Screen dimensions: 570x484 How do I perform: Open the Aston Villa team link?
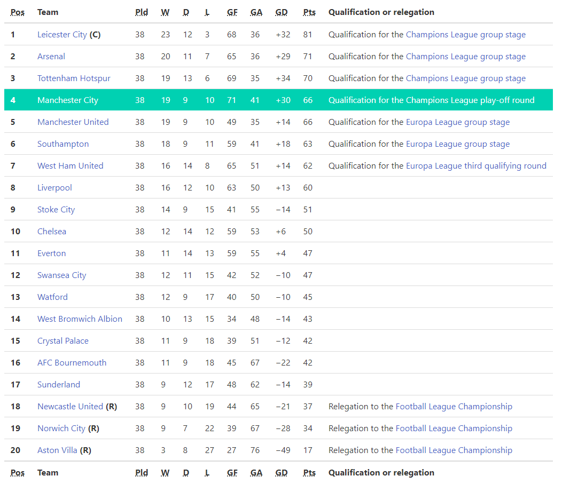pyautogui.click(x=57, y=450)
